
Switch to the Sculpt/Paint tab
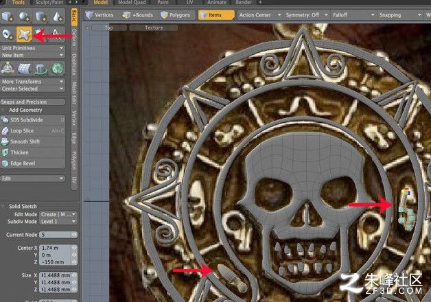click(x=49, y=3)
